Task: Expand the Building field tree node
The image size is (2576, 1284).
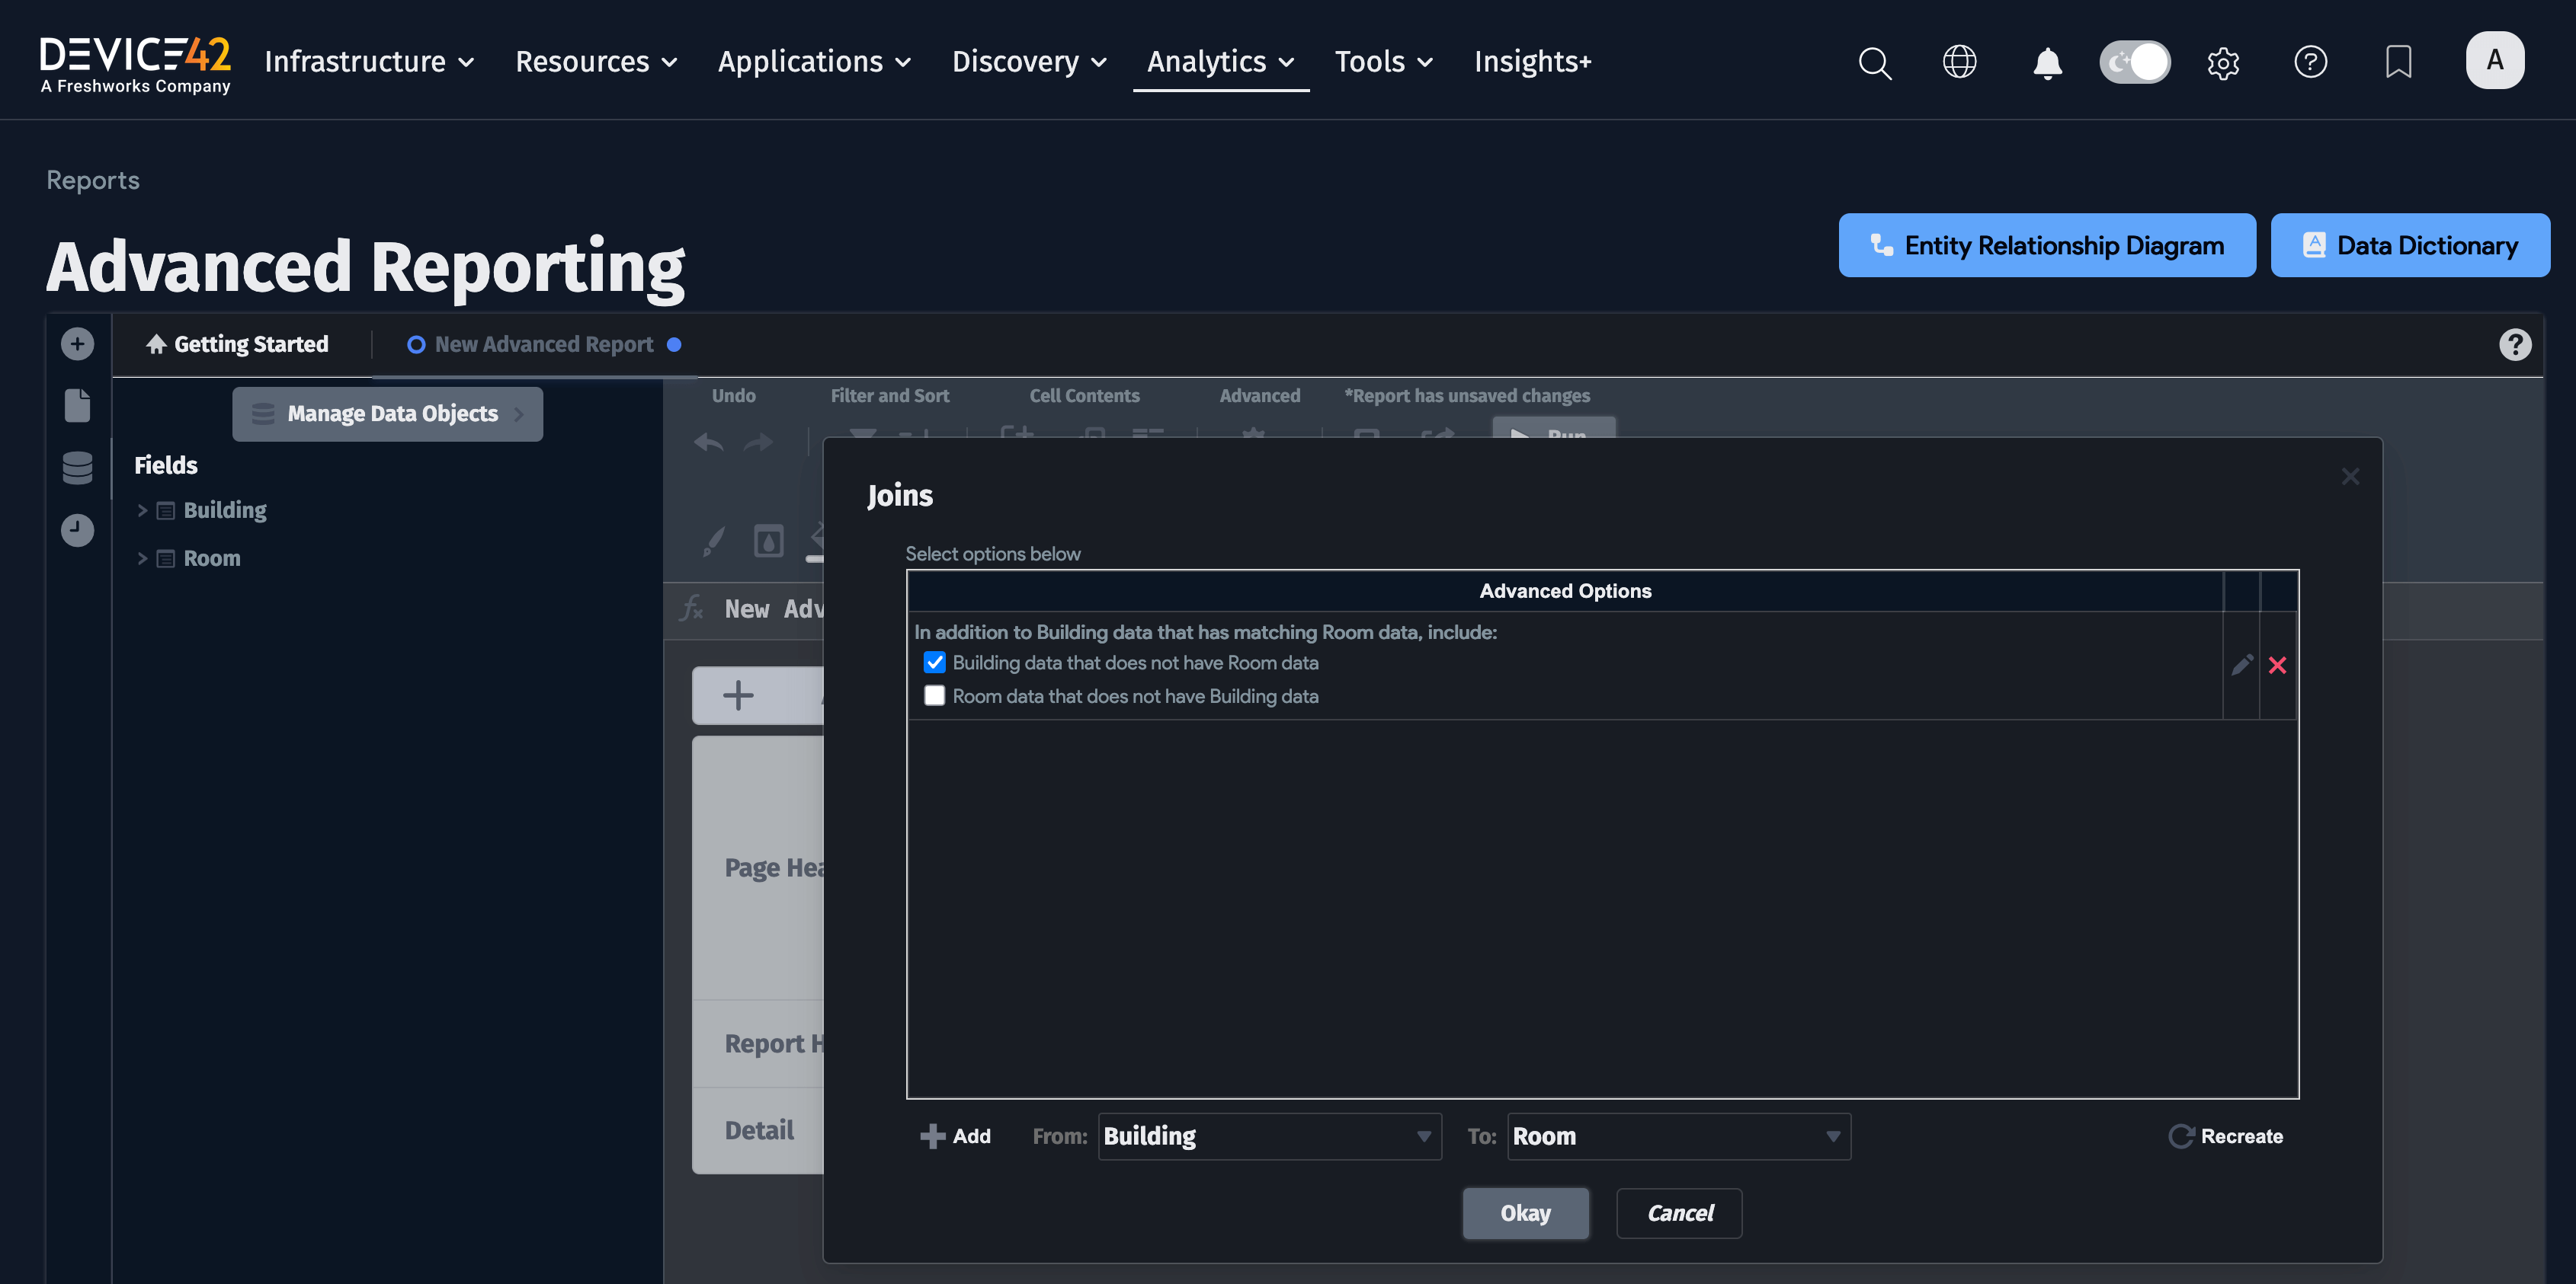Action: [x=142, y=510]
